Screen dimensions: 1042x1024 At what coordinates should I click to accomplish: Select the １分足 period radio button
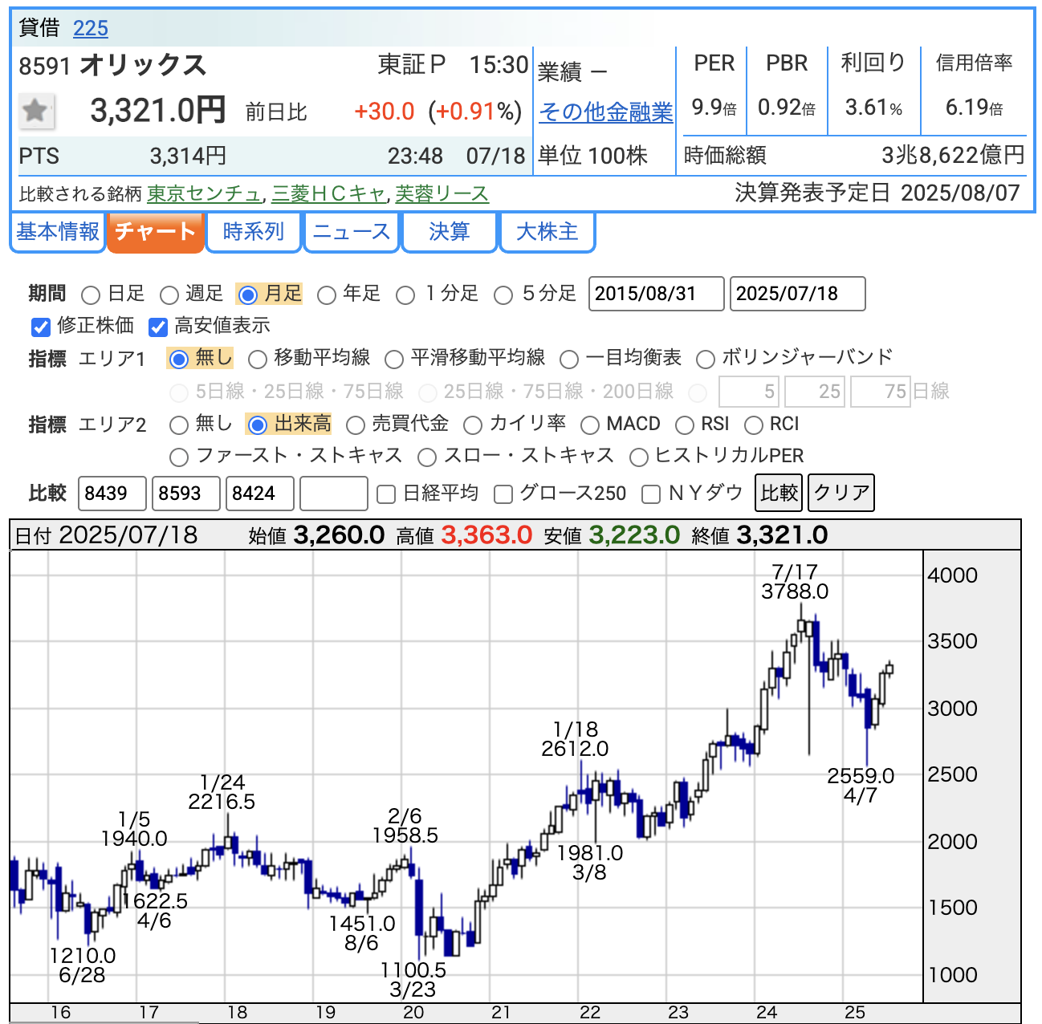pyautogui.click(x=405, y=295)
